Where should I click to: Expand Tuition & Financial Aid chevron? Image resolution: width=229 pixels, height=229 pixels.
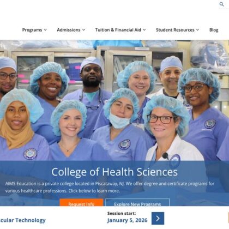point(144,30)
